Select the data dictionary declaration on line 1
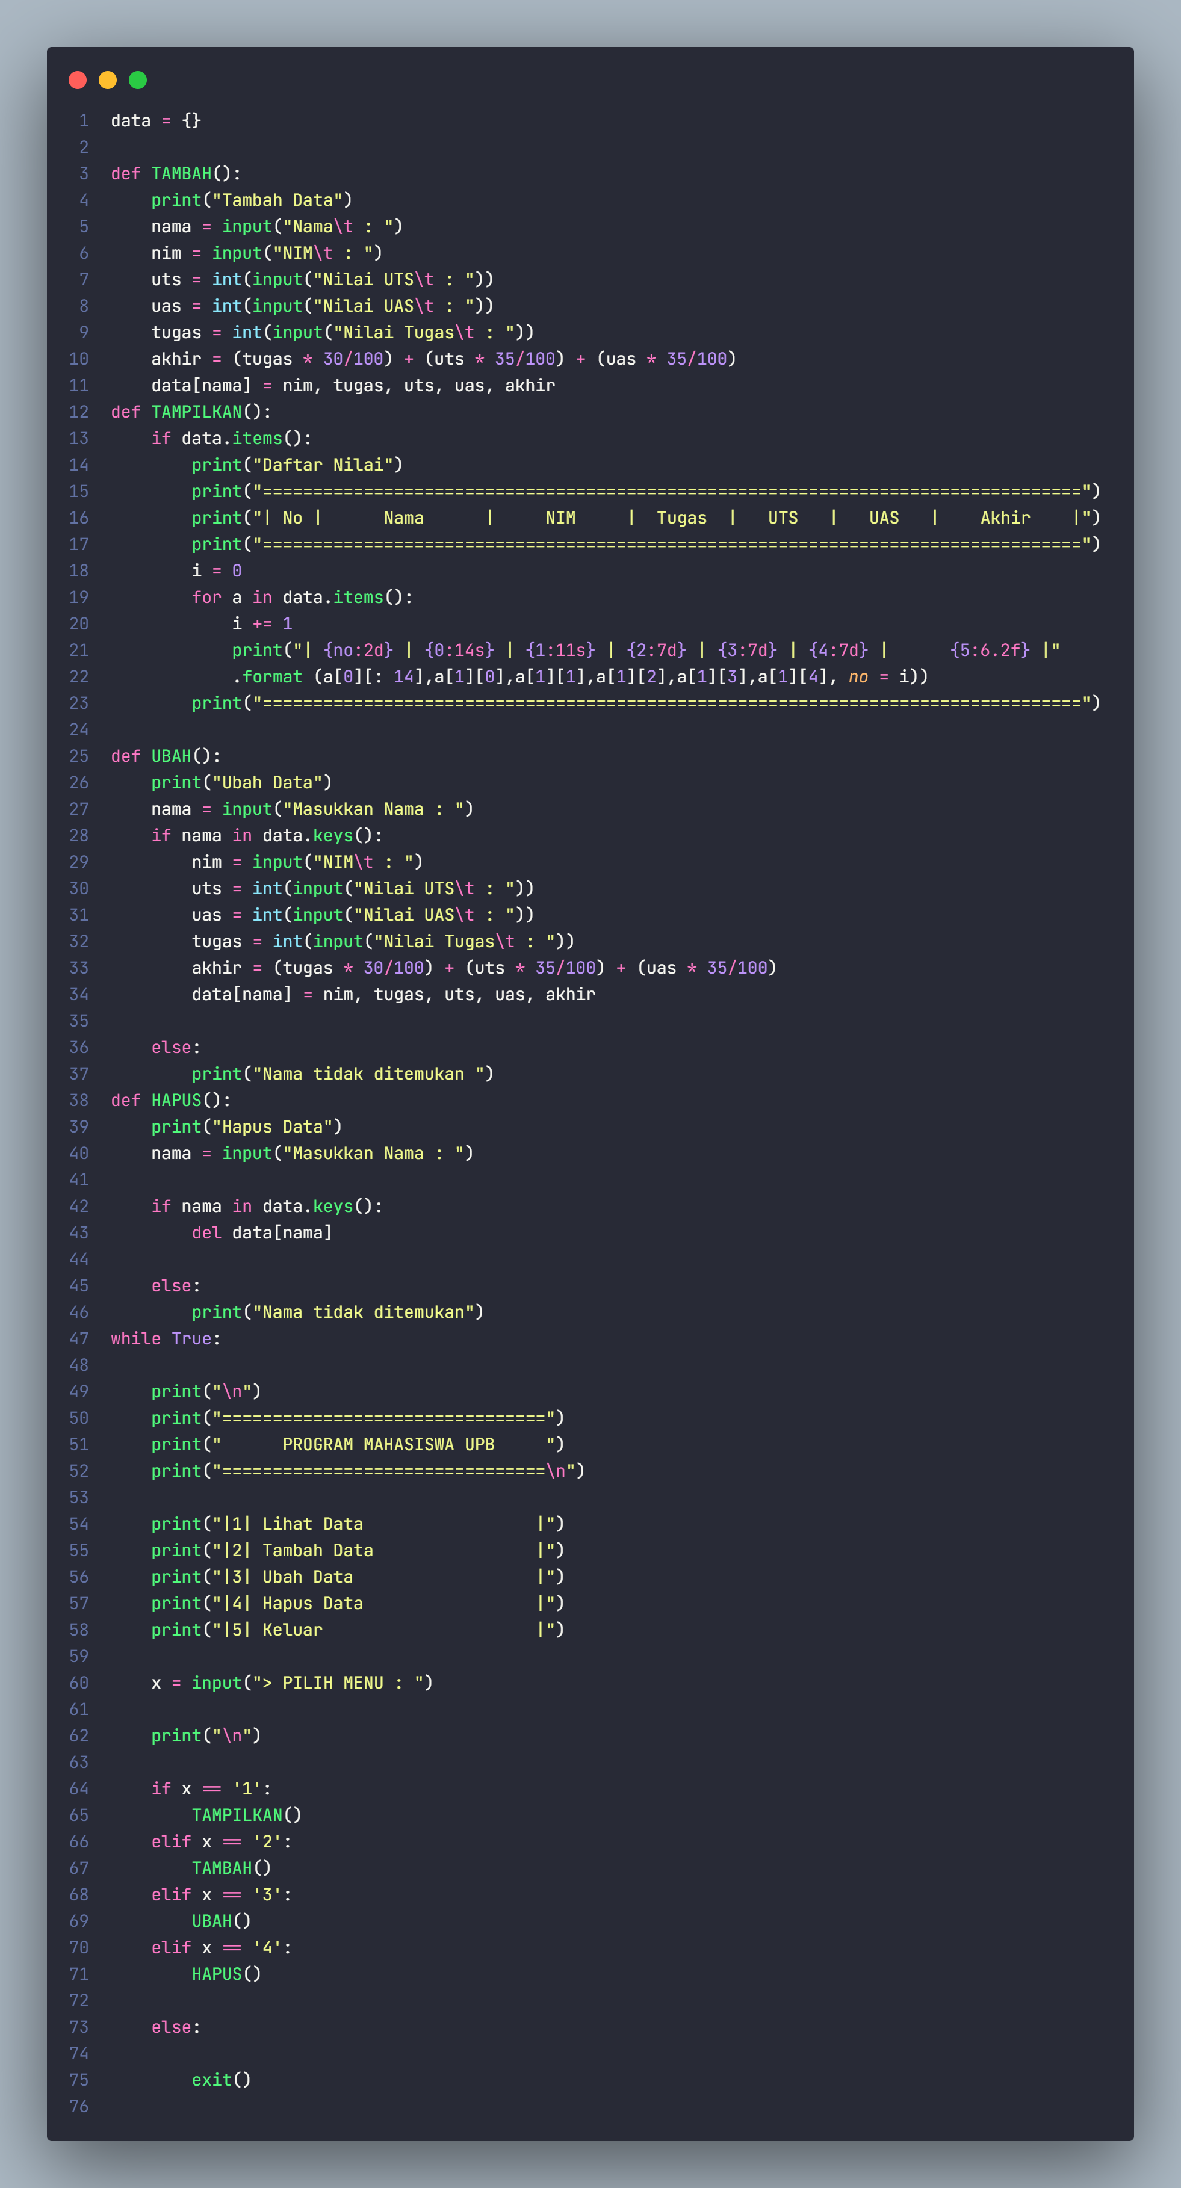The height and width of the screenshot is (2188, 1181). click(x=155, y=120)
